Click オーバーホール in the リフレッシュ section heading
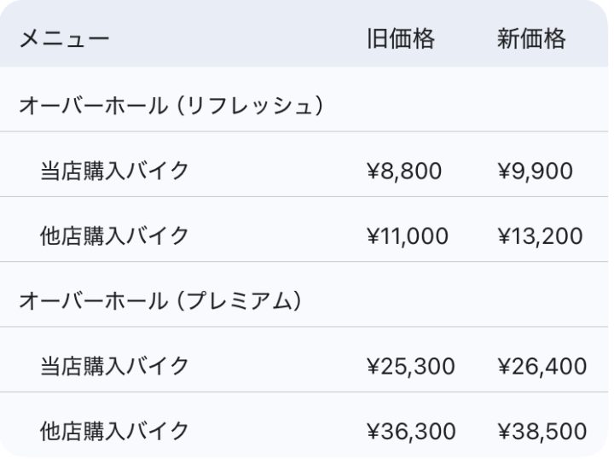Screen dimensions: 614x459 pyautogui.click(x=93, y=107)
